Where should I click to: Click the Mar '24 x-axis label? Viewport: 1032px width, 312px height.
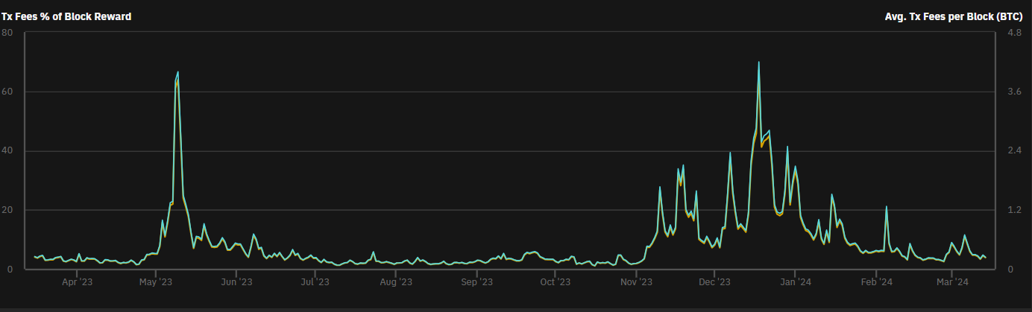[952, 282]
